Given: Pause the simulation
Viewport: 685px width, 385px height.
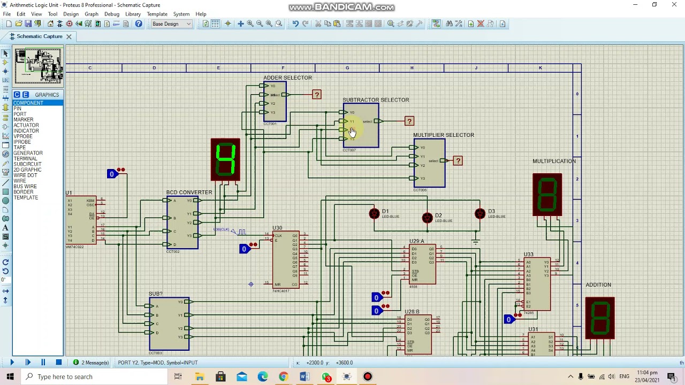Looking at the screenshot, I should (43, 363).
